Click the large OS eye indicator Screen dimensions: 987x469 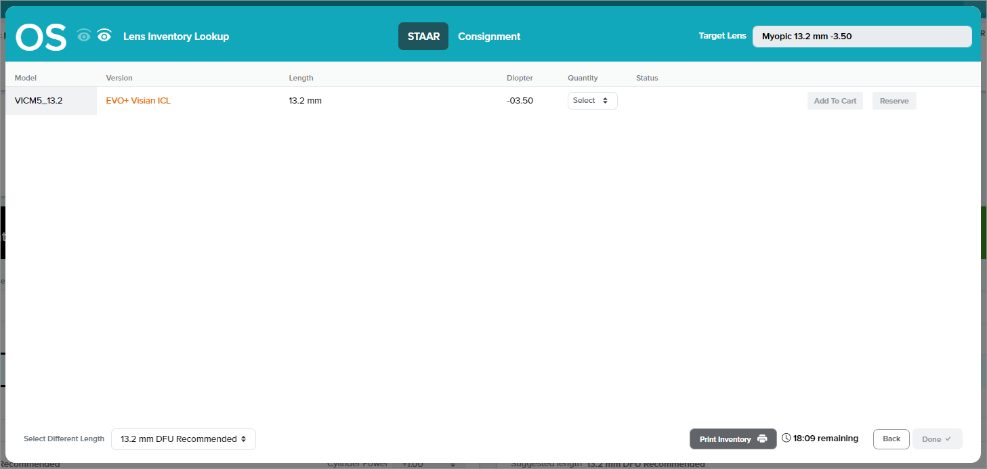coord(41,37)
